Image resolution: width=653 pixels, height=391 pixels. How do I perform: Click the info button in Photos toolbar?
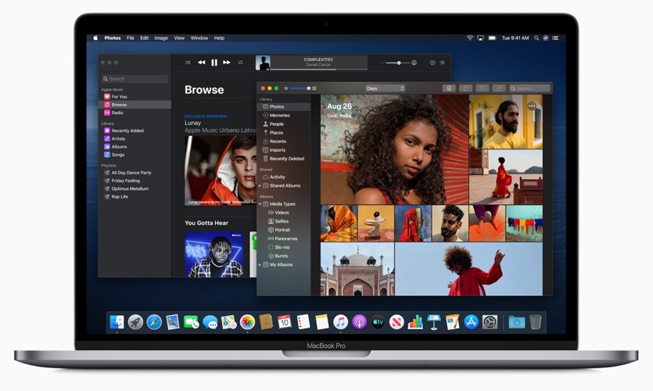pos(449,88)
